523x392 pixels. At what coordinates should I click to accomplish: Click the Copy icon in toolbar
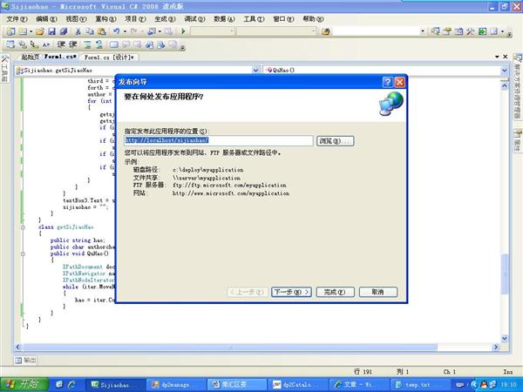(90, 31)
